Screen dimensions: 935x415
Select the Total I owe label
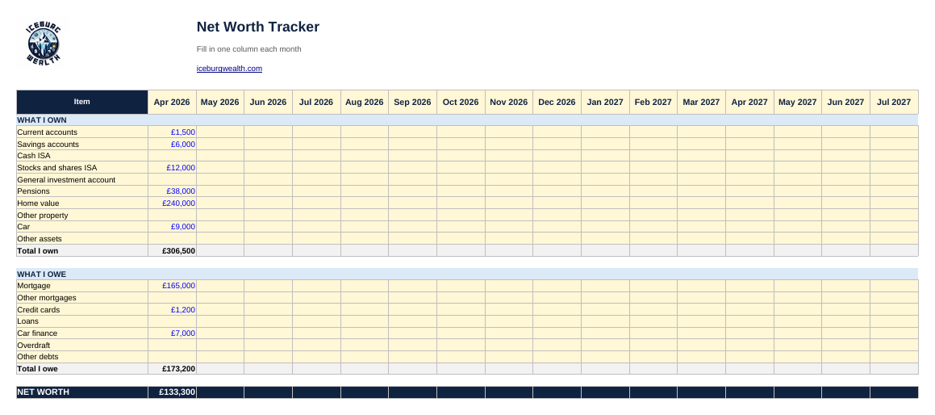point(82,369)
